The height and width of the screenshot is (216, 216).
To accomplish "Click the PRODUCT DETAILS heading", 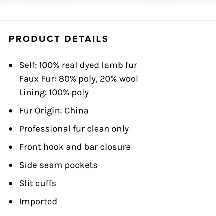I will pyautogui.click(x=58, y=39).
